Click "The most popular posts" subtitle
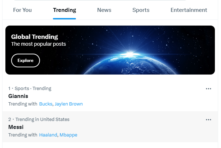 pos(39,44)
